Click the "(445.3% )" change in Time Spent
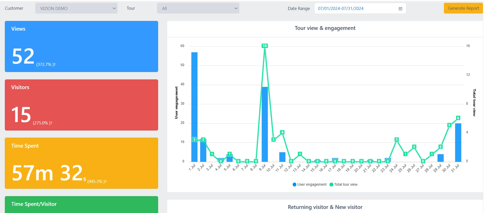The image size is (484, 213). click(97, 181)
